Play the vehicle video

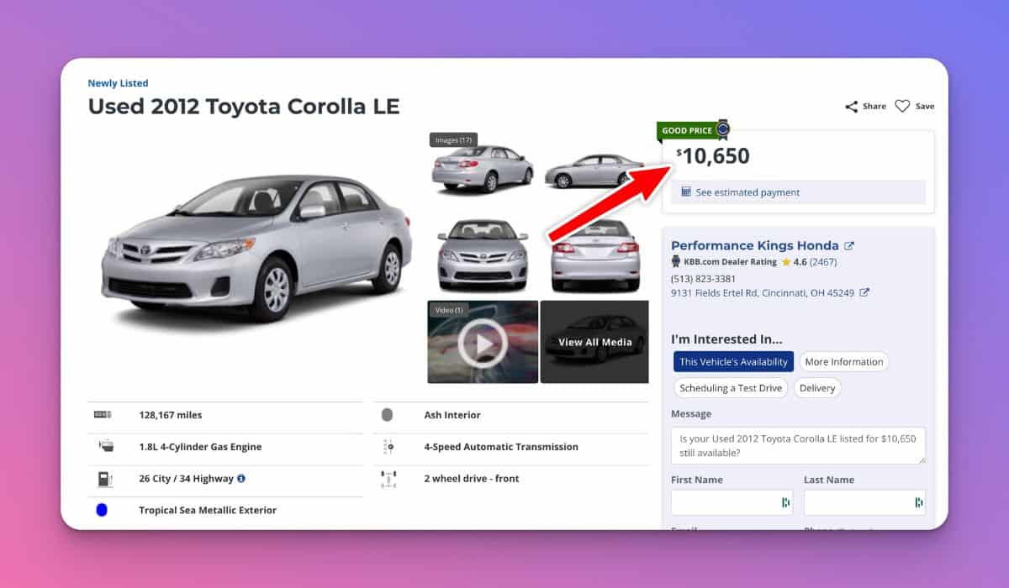click(483, 342)
